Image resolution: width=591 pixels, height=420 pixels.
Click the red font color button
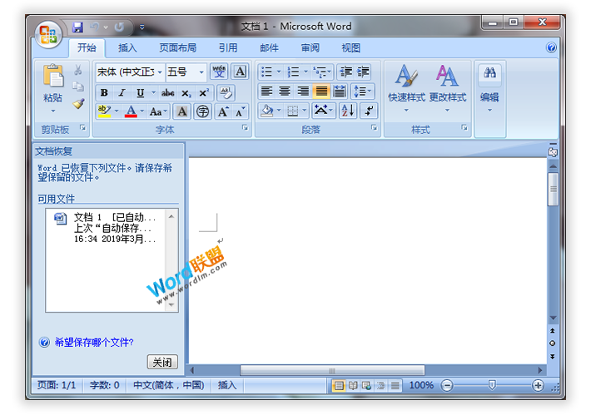coord(132,111)
